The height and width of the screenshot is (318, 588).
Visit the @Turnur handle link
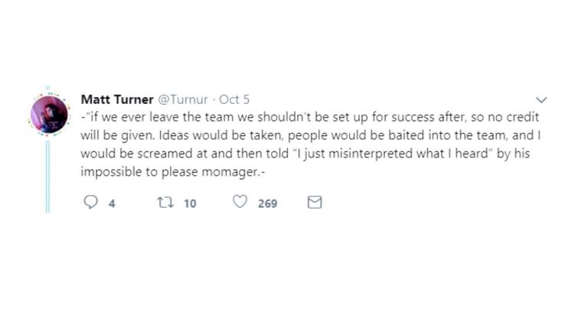coord(184,99)
